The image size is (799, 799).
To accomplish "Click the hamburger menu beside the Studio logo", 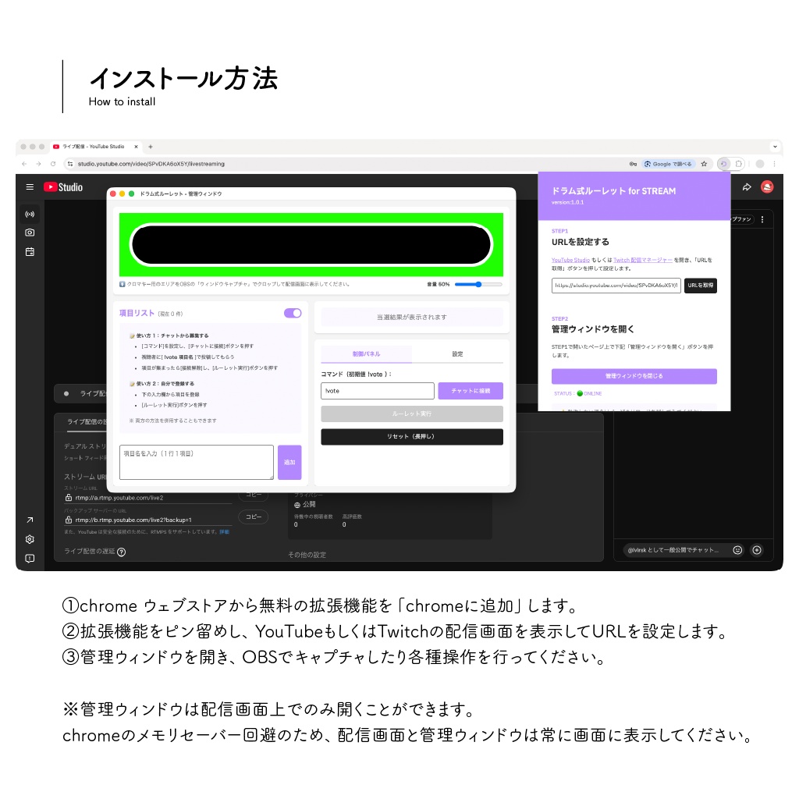I will (30, 186).
